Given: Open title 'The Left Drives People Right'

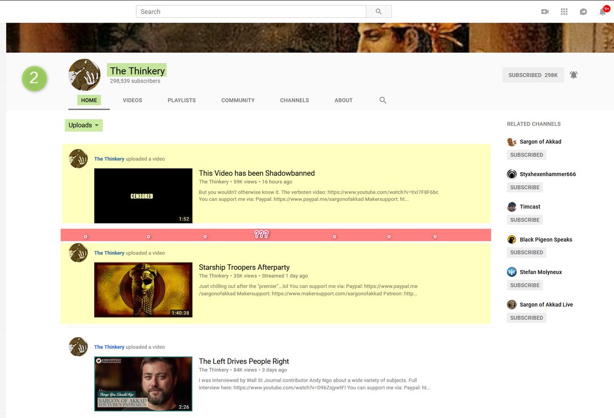Looking at the screenshot, I should tap(244, 361).
